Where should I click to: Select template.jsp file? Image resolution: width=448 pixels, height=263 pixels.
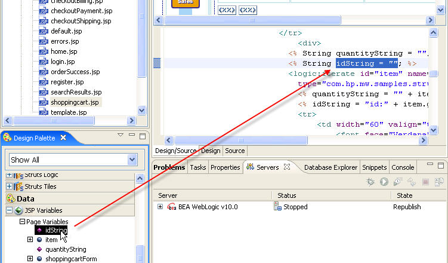69,112
